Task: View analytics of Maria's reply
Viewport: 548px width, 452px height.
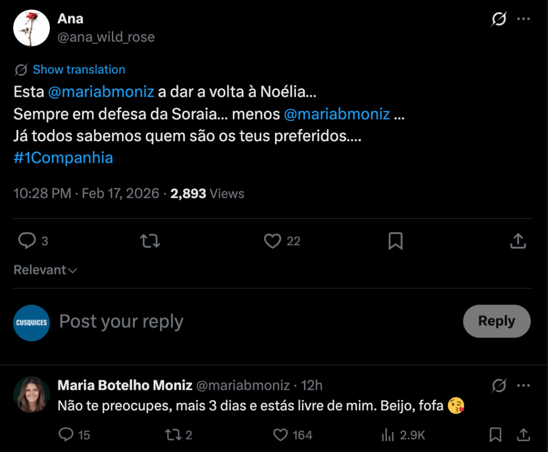Action: (388, 435)
